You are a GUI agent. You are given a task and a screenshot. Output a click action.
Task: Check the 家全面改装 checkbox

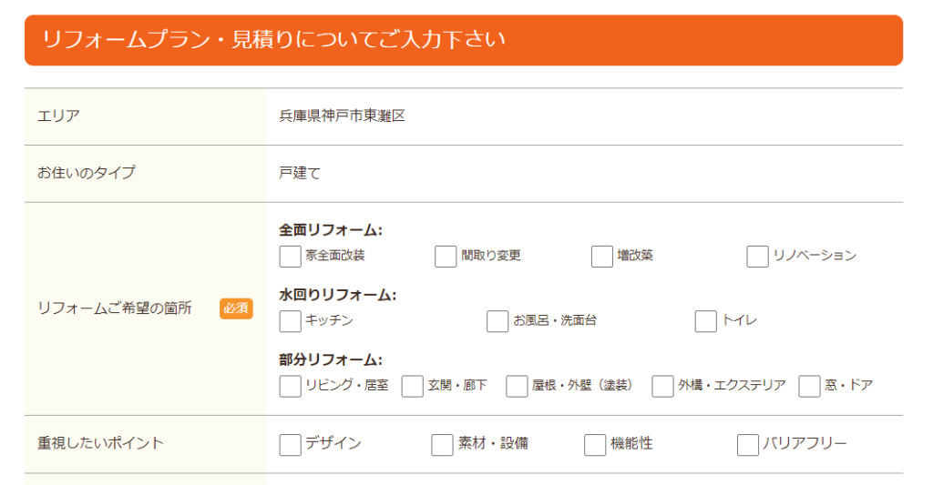point(290,257)
